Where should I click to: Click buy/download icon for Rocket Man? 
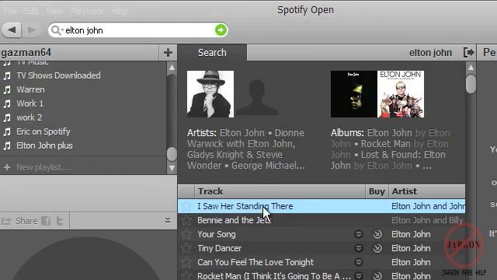point(377,276)
